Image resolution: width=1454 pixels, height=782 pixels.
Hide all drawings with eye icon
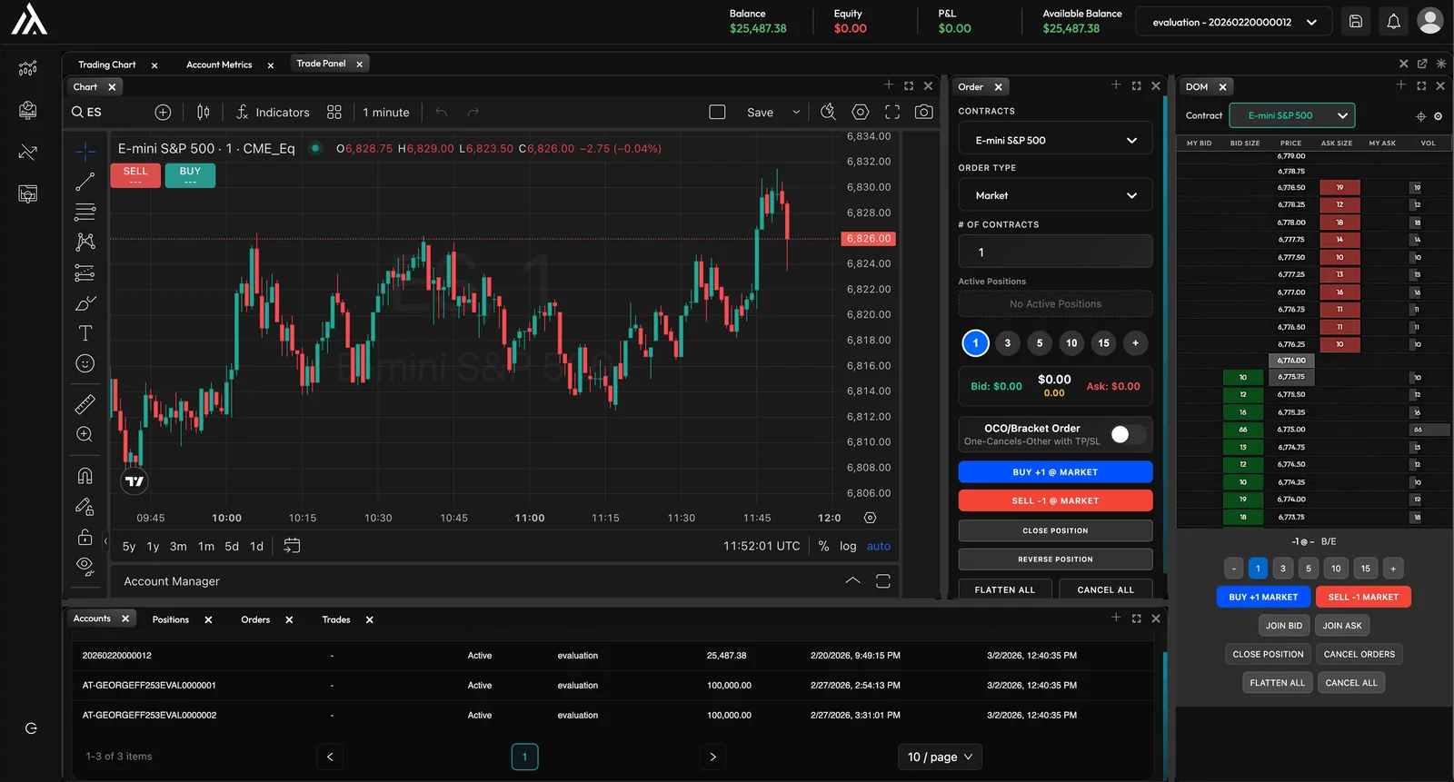point(85,567)
